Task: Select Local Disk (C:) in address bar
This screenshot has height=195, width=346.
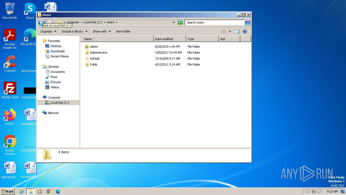Action: point(93,22)
